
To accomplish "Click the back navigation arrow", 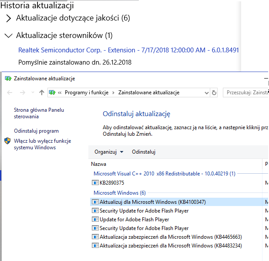I will coord(10,93).
